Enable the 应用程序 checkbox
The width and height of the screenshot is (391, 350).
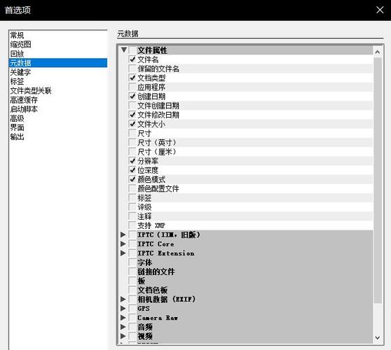132,87
